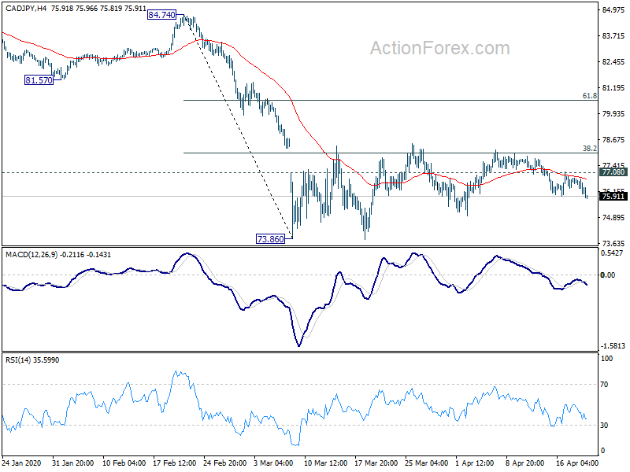Click the 82.455 price axis value

613,62
